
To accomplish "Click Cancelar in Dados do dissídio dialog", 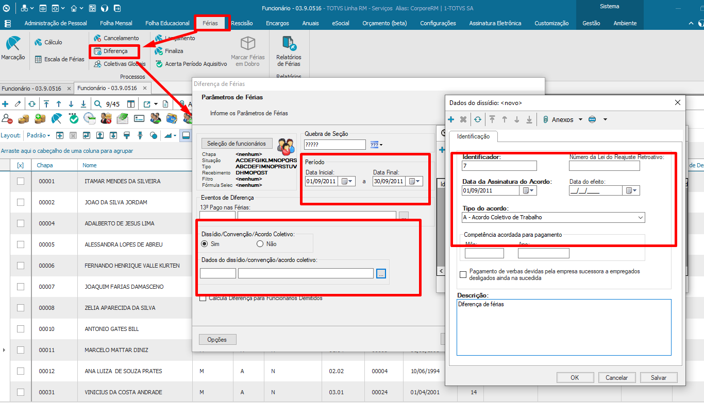I will (x=617, y=377).
